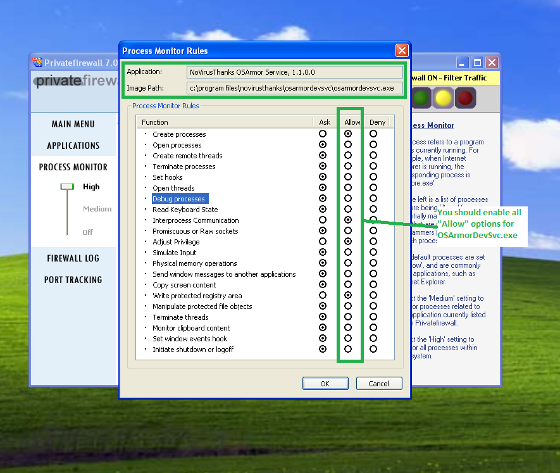Set Create processes to Ask
This screenshot has height=473, width=560.
pyautogui.click(x=323, y=134)
